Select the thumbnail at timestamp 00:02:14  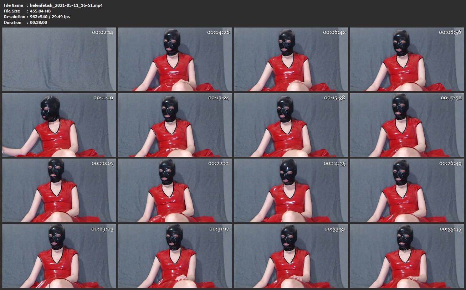(x=59, y=59)
